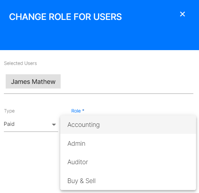Viewport: 199px width, 193px height.
Task: Click empty space in Selected Users field
Action: tap(127, 81)
